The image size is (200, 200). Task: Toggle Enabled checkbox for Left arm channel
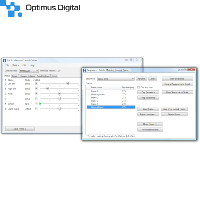coord(36,84)
